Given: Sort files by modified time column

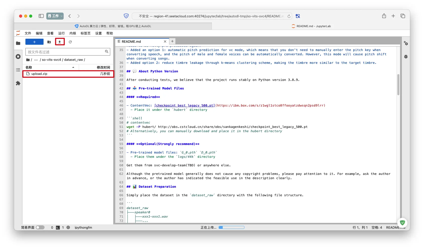Looking at the screenshot, I should pyautogui.click(x=96, y=67).
